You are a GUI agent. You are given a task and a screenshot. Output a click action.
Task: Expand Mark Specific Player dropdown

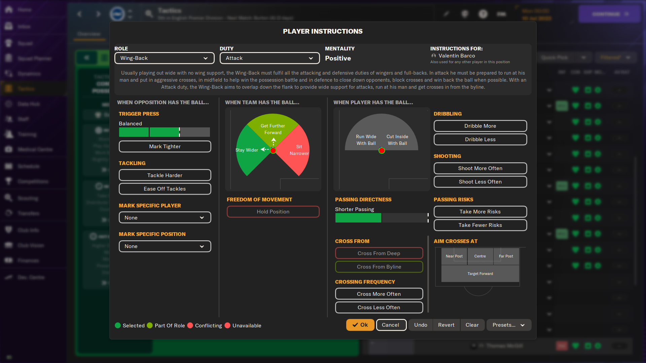point(165,217)
